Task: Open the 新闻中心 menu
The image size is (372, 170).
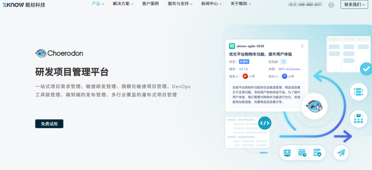Action: click(212, 4)
